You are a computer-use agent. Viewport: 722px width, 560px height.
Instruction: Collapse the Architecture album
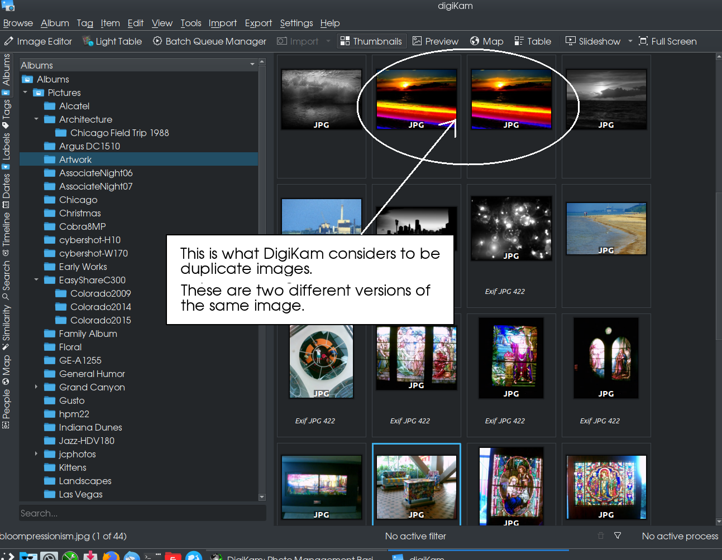pyautogui.click(x=36, y=119)
